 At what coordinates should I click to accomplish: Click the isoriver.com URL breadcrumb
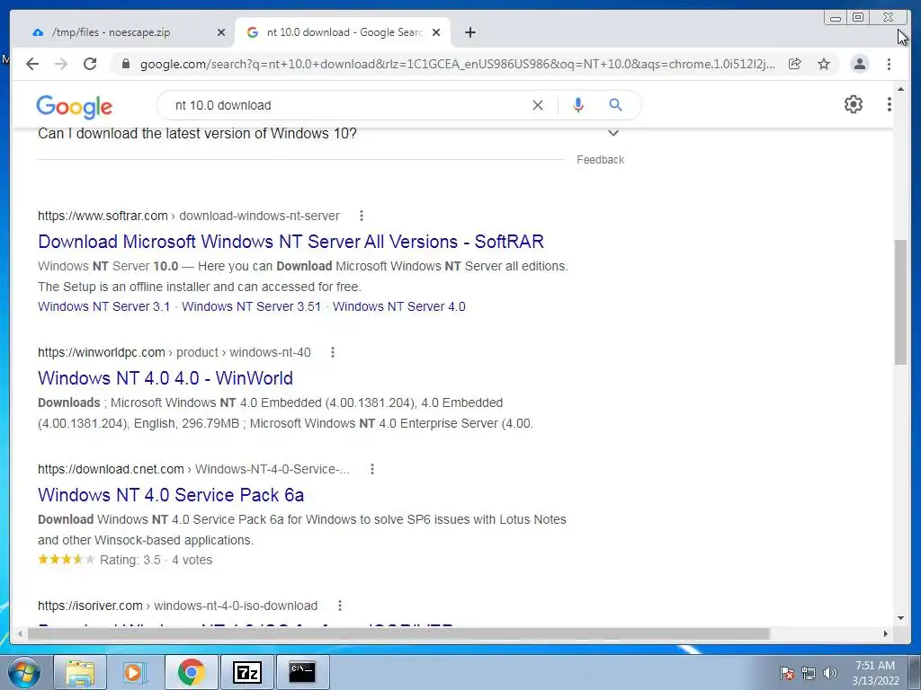point(177,606)
